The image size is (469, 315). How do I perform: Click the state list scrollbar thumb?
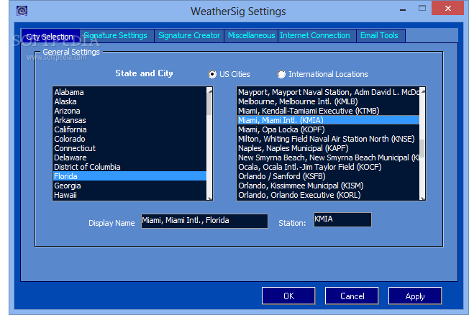click(209, 105)
